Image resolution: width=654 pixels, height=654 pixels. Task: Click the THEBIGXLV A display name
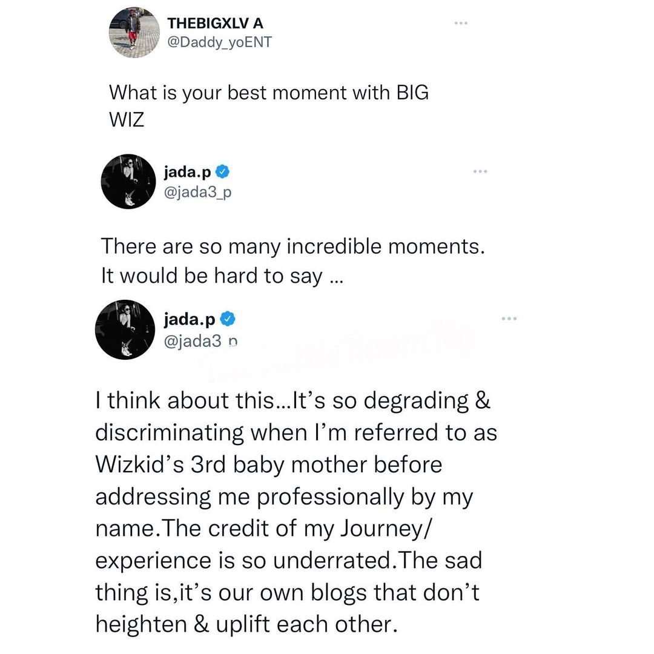click(215, 24)
